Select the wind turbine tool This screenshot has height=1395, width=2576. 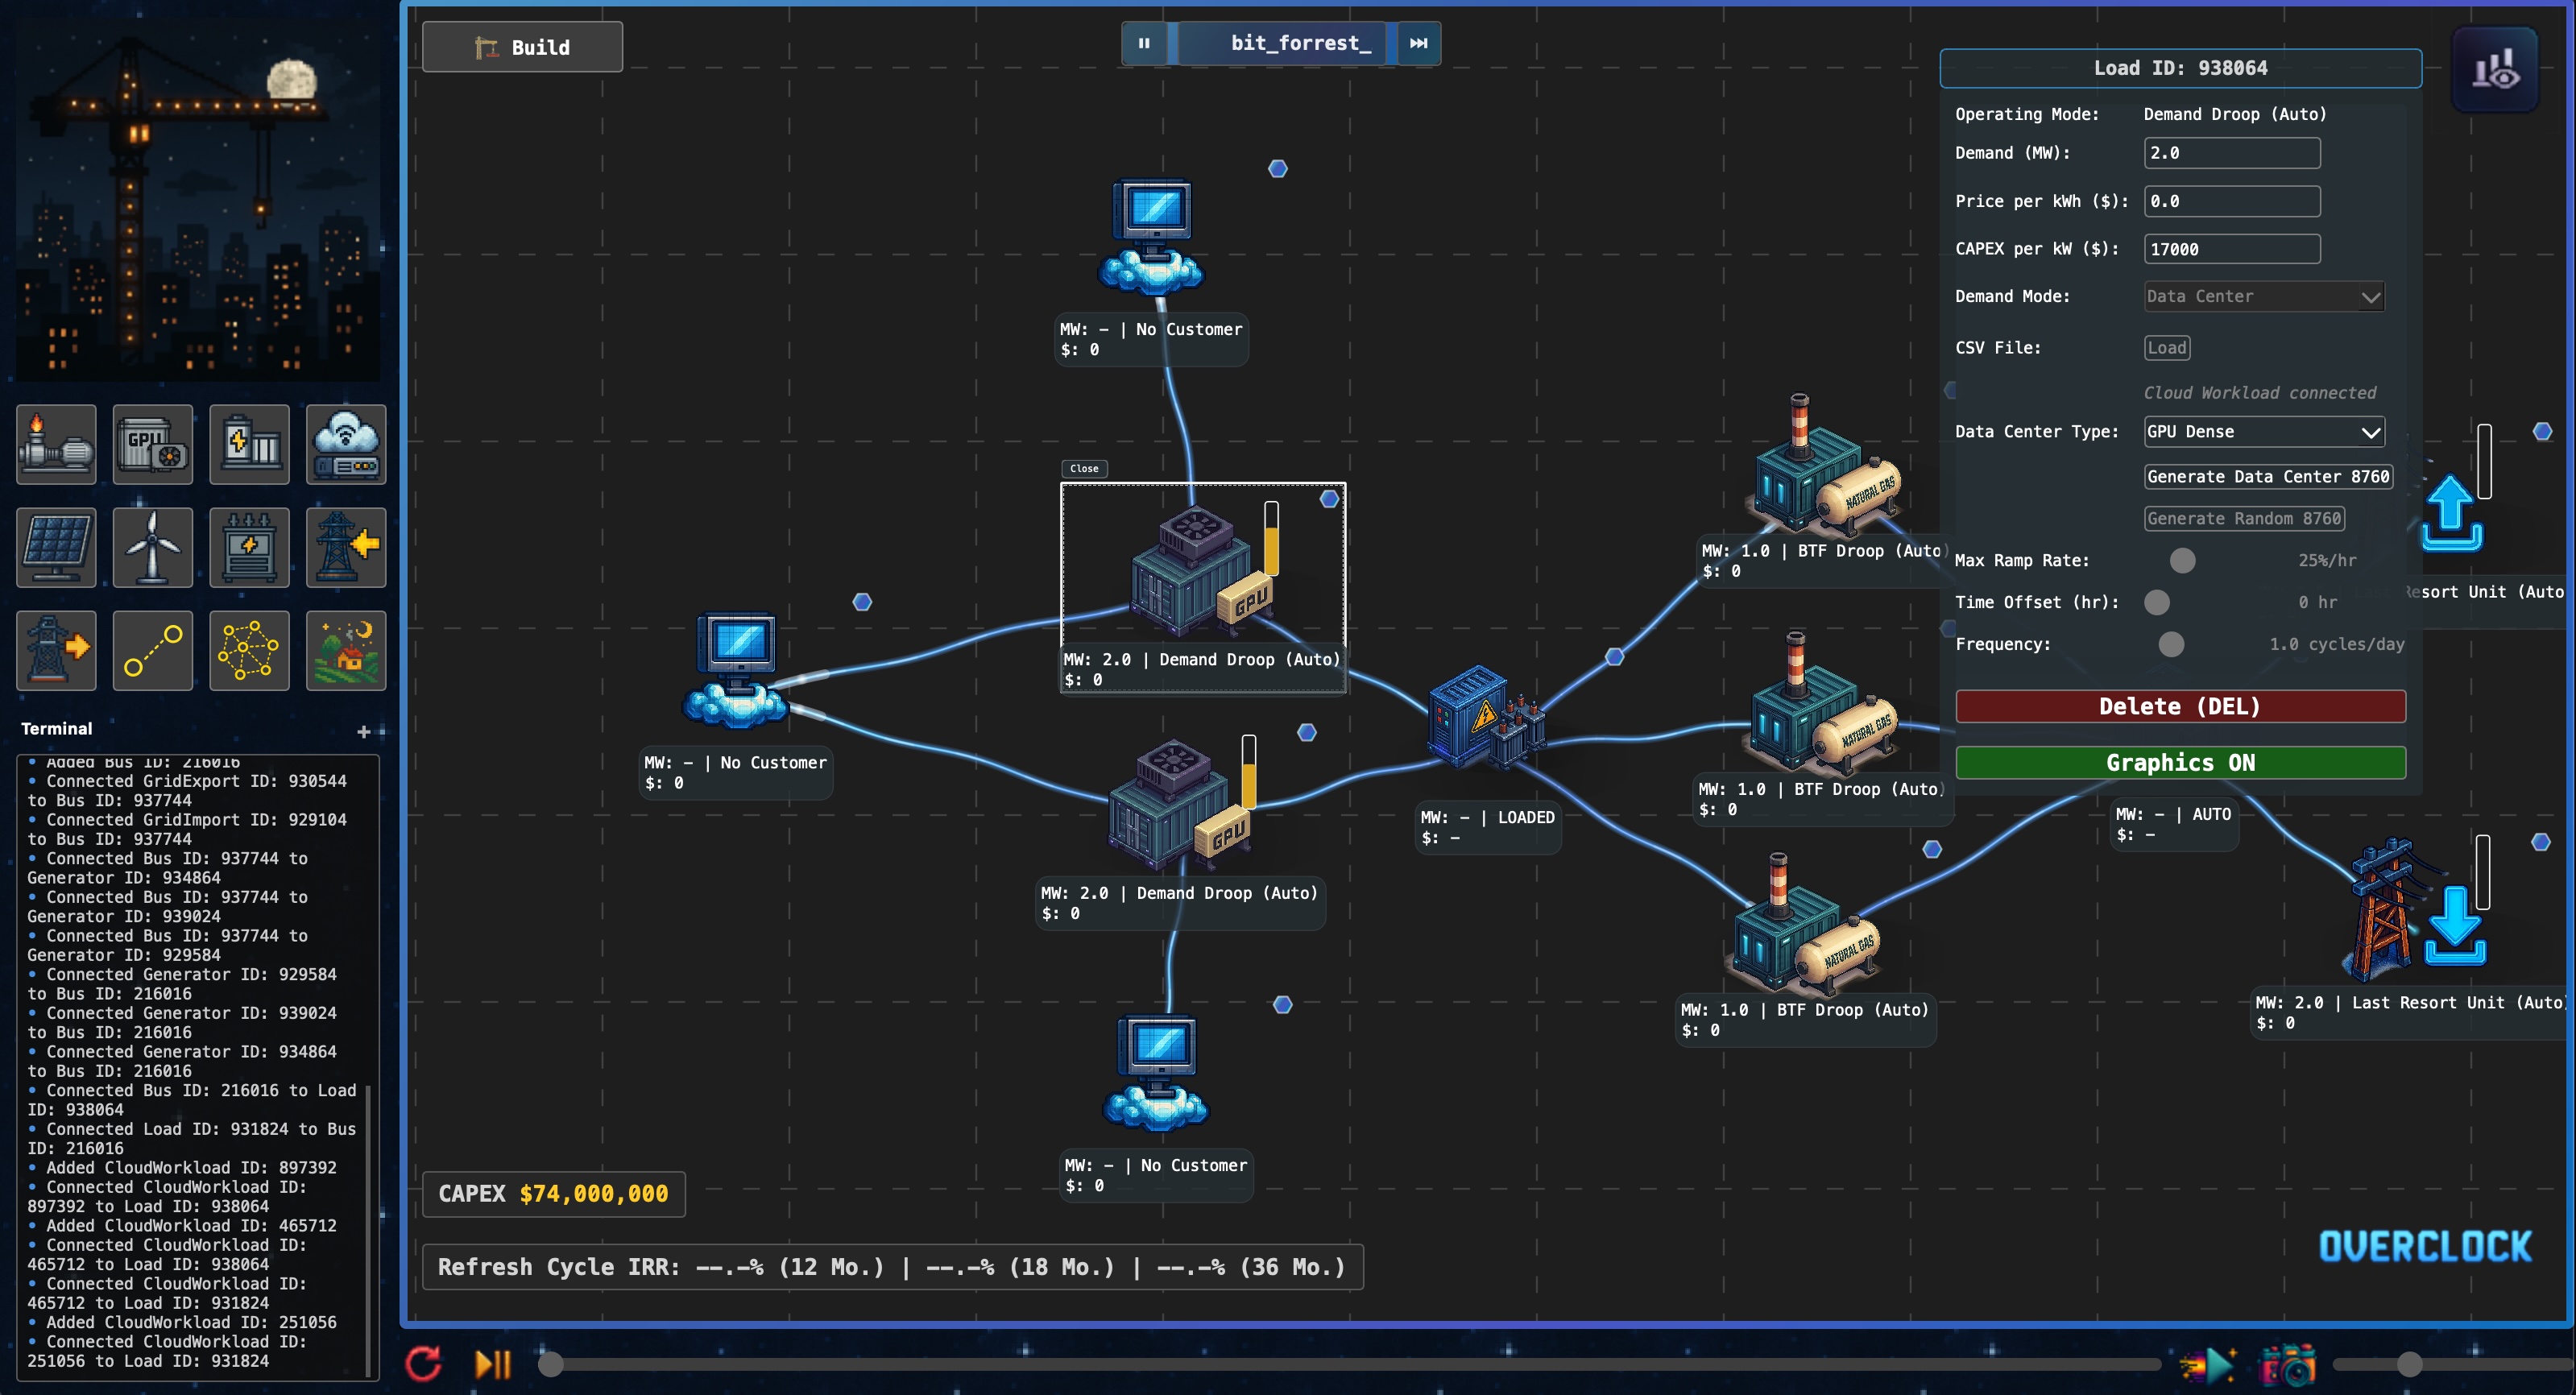(x=152, y=547)
